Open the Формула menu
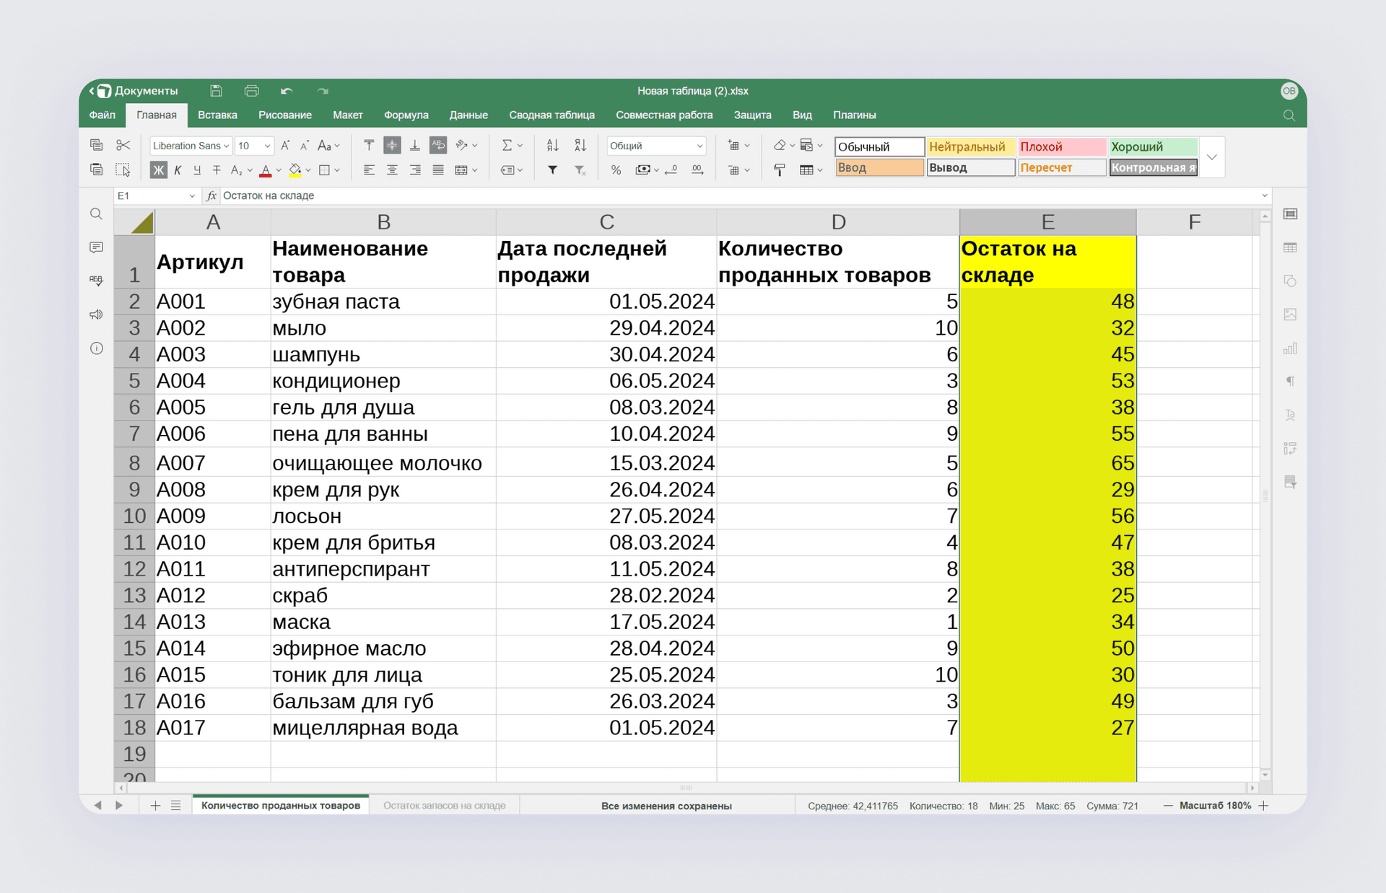The height and width of the screenshot is (893, 1386). click(404, 114)
